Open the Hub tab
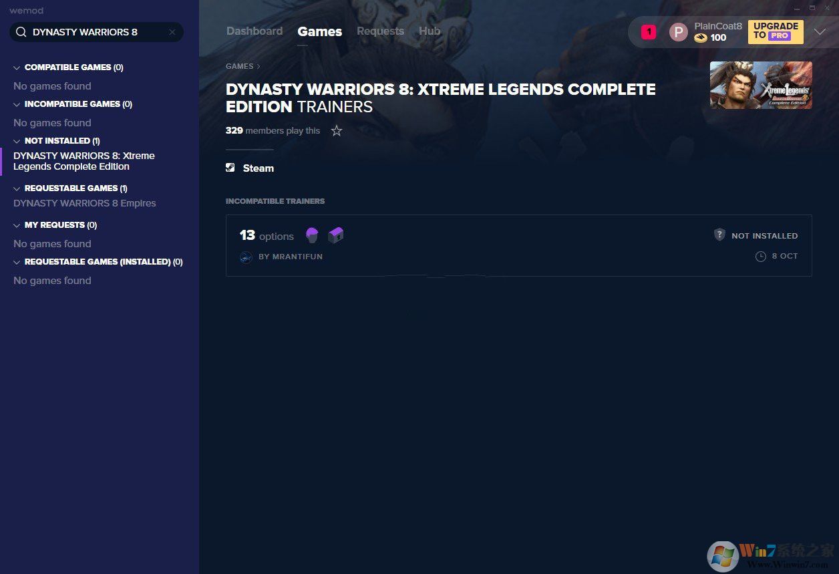The image size is (839, 574). [x=430, y=31]
